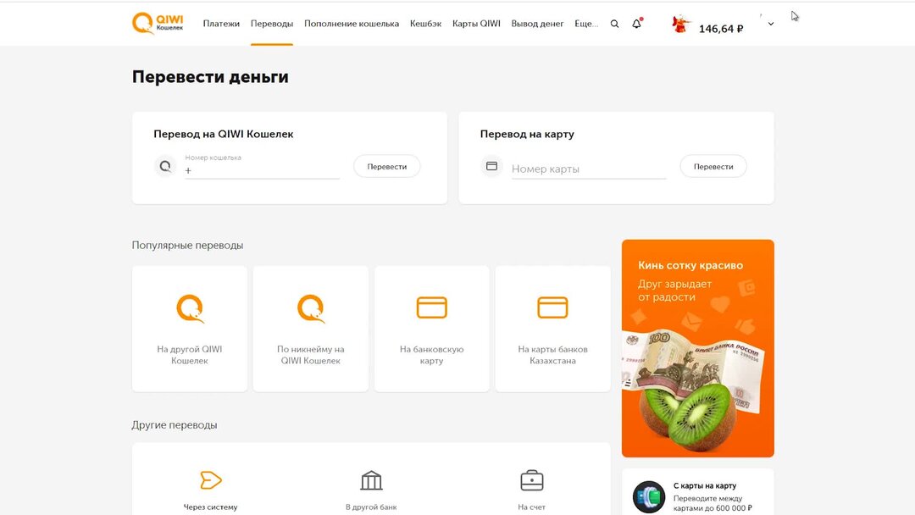915x515 pixels.
Task: Open Пополнение кошелька menu item
Action: 352,24
